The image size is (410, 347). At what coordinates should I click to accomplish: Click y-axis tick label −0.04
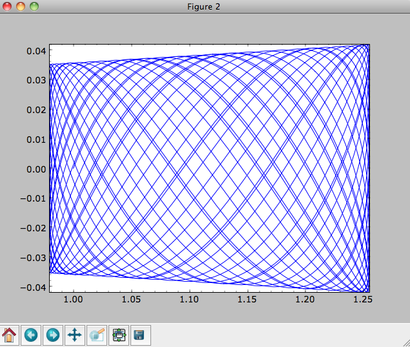[x=33, y=288]
